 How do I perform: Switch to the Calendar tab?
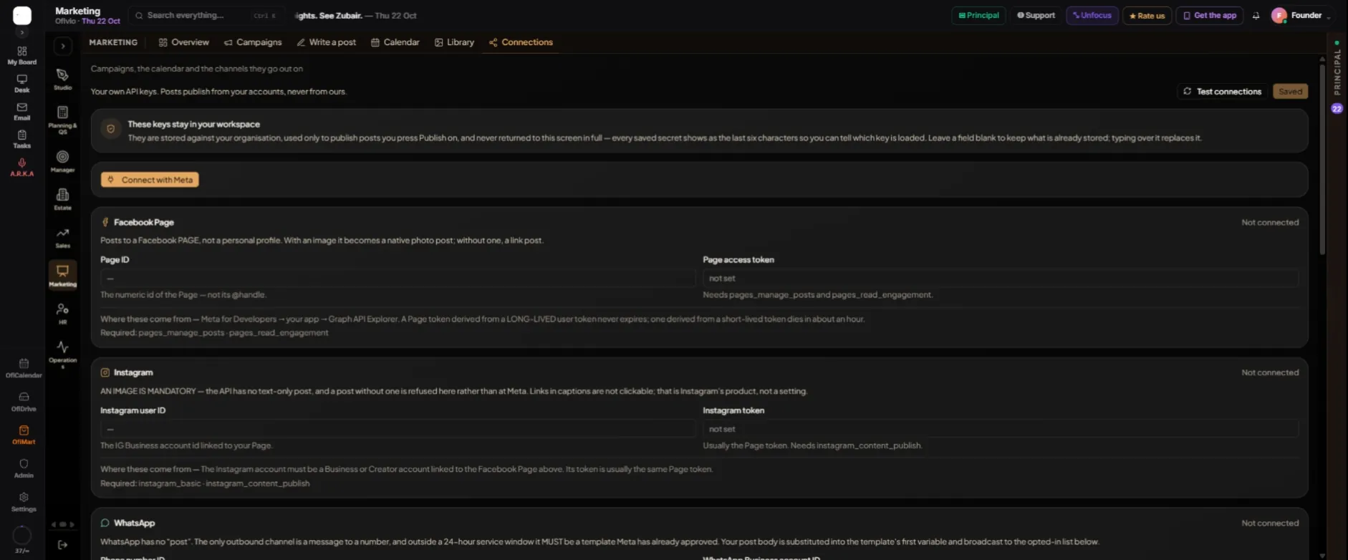[x=395, y=42]
